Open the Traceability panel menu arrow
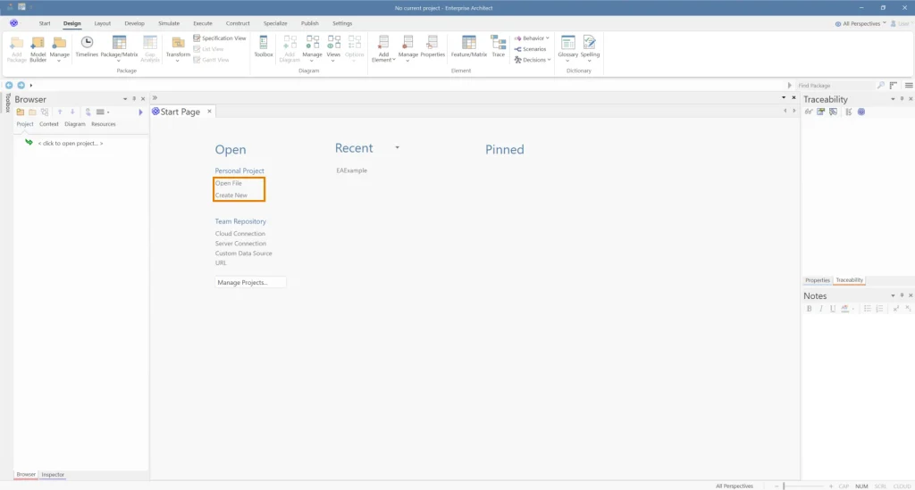 [x=893, y=99]
